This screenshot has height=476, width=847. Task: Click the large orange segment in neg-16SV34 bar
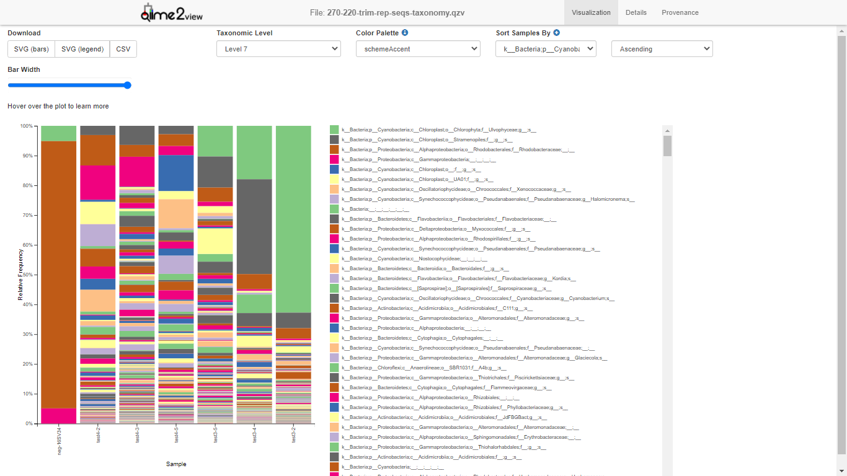59,273
